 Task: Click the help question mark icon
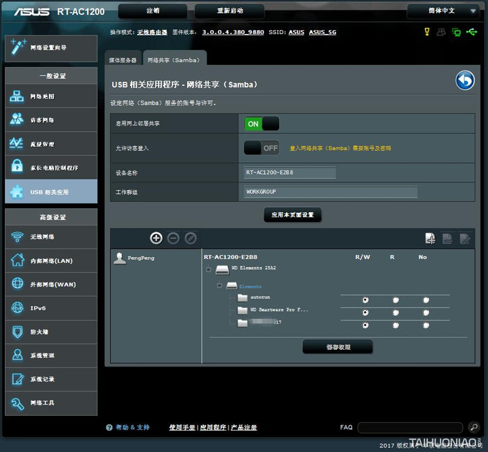109,427
